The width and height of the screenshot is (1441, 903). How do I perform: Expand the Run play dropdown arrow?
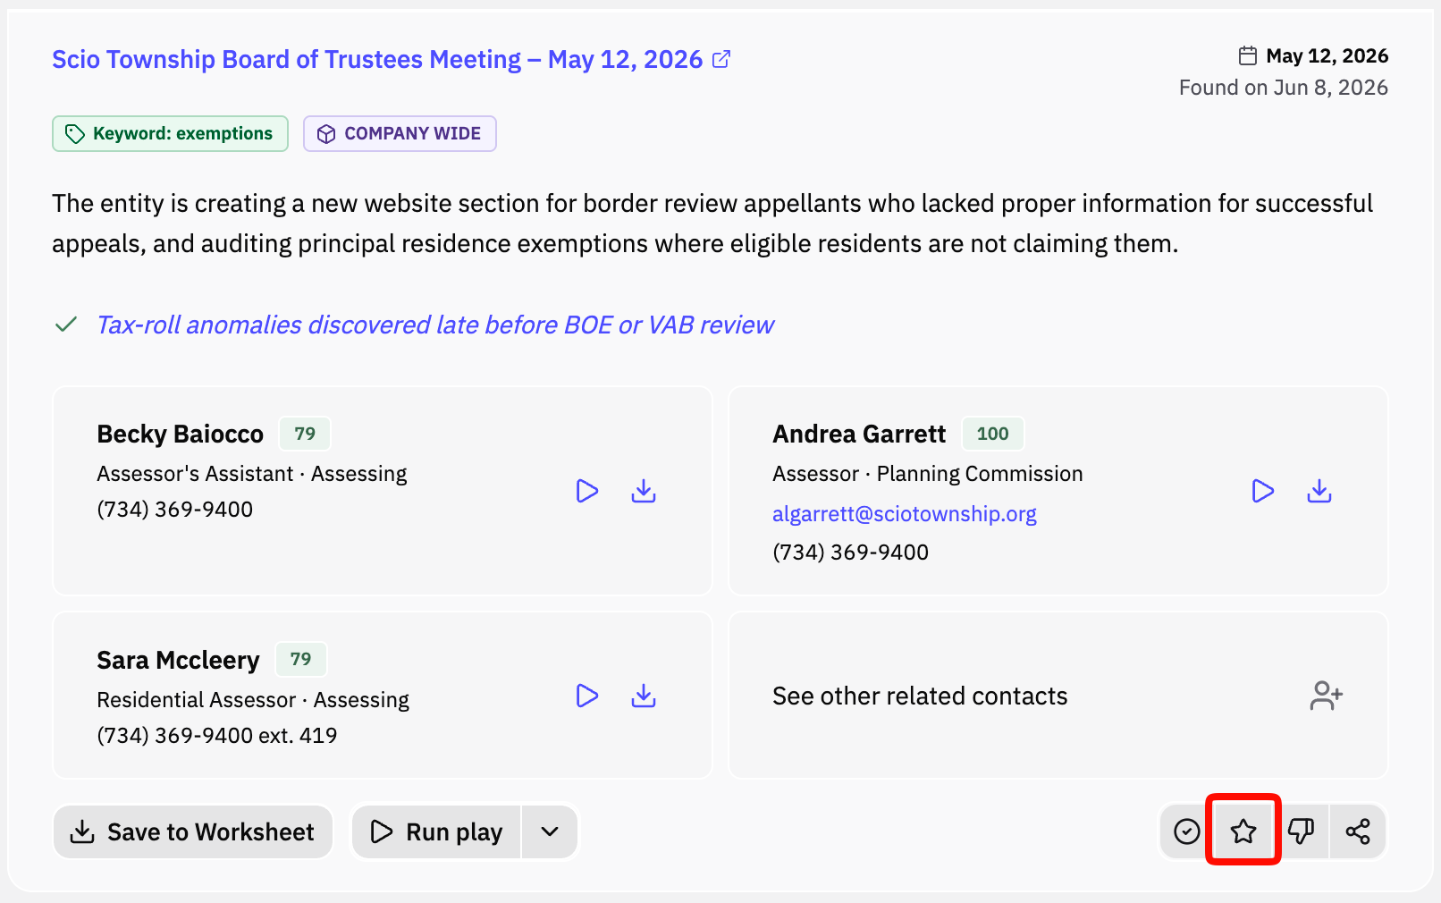click(x=550, y=831)
